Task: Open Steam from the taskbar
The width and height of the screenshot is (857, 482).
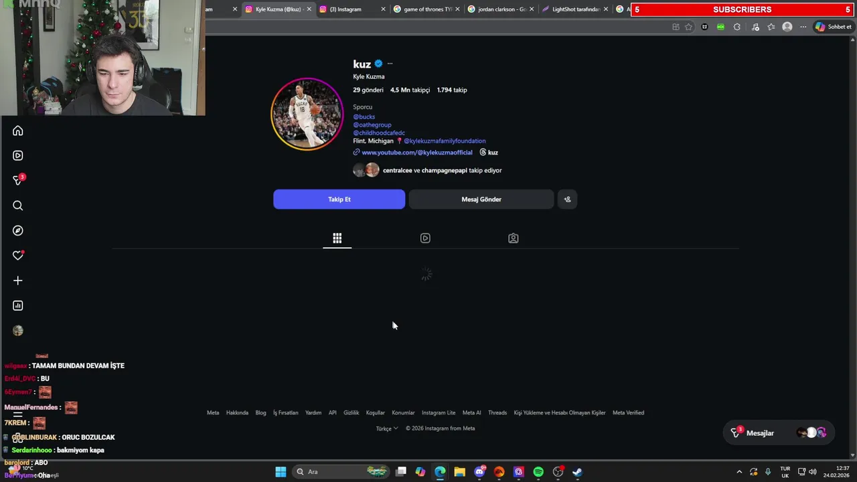Action: pos(577,472)
